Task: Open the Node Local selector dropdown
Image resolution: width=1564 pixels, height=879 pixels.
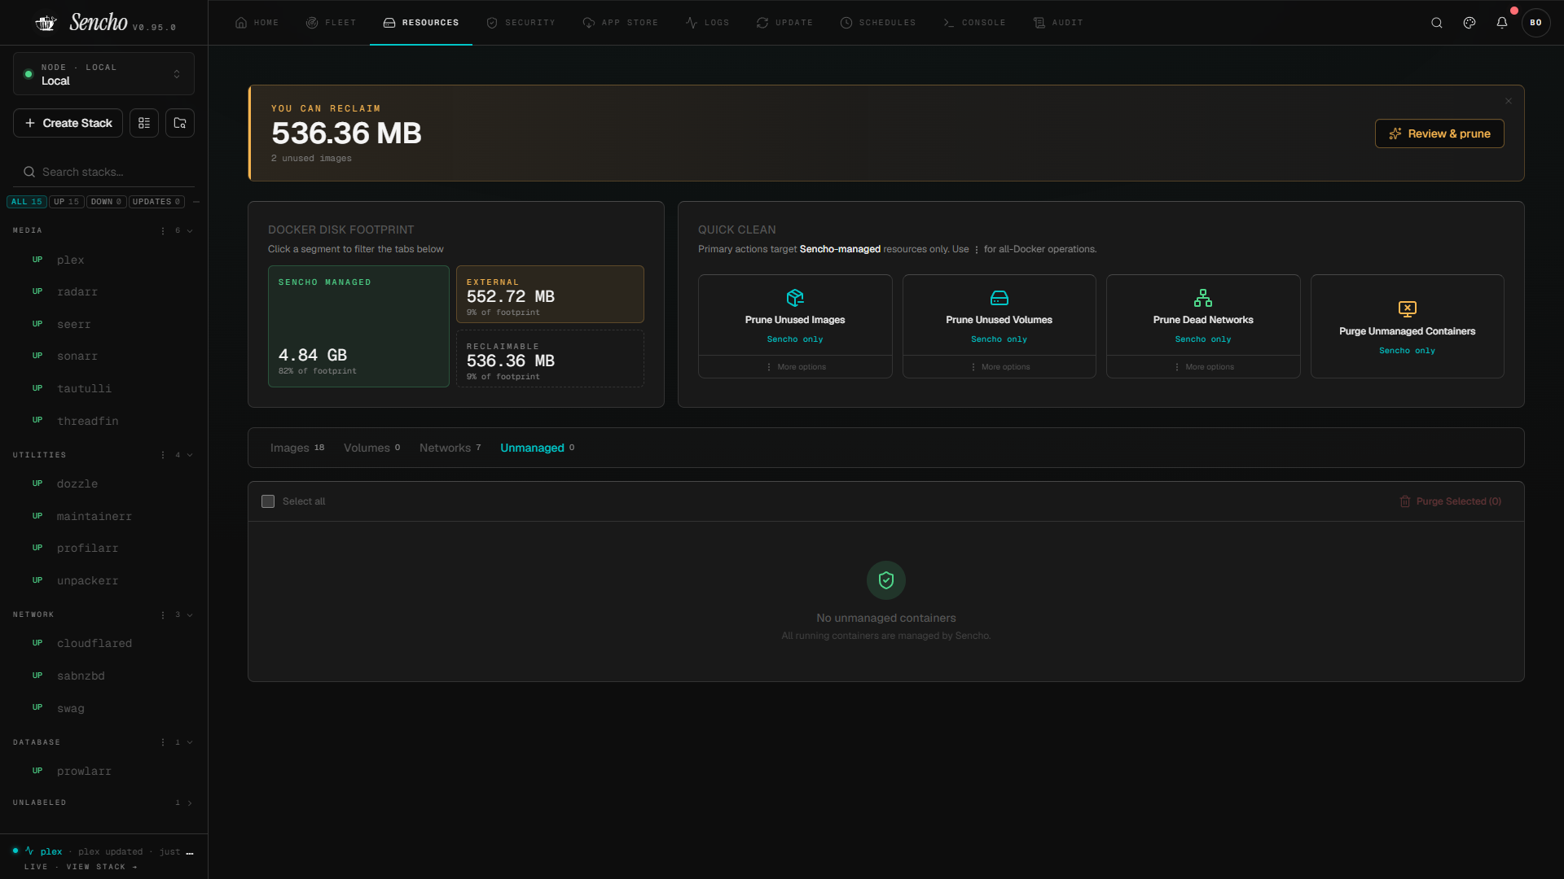Action: (103, 74)
